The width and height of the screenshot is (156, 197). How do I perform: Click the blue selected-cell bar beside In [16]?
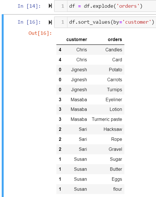point(3,106)
